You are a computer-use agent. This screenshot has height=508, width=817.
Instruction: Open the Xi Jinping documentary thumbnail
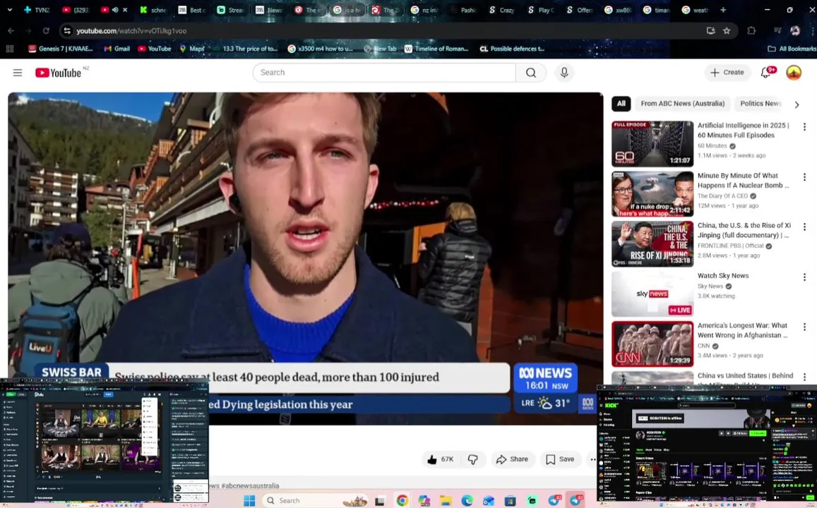tap(652, 243)
